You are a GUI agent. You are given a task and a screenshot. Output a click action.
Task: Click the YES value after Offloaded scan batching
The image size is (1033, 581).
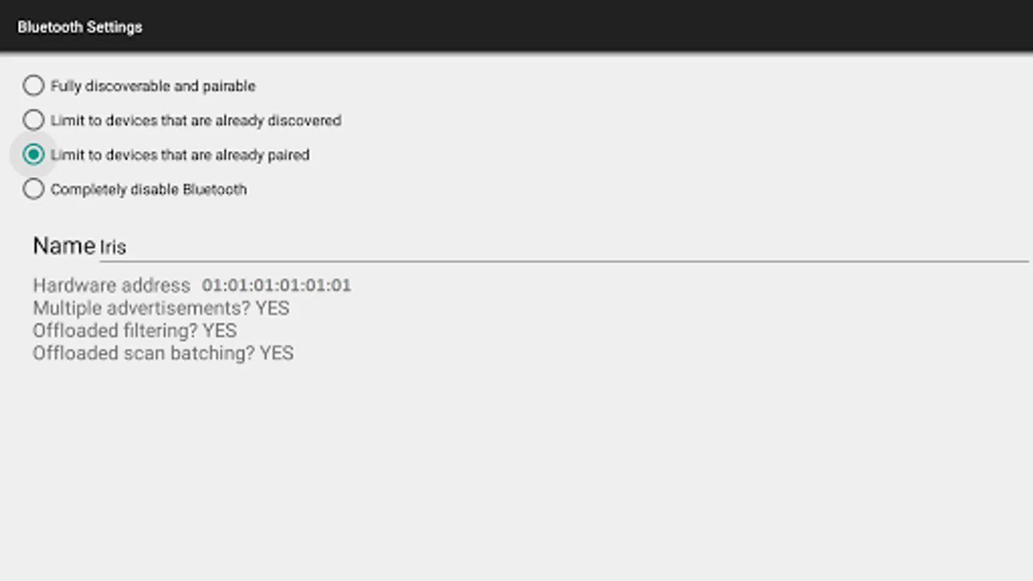pos(277,353)
